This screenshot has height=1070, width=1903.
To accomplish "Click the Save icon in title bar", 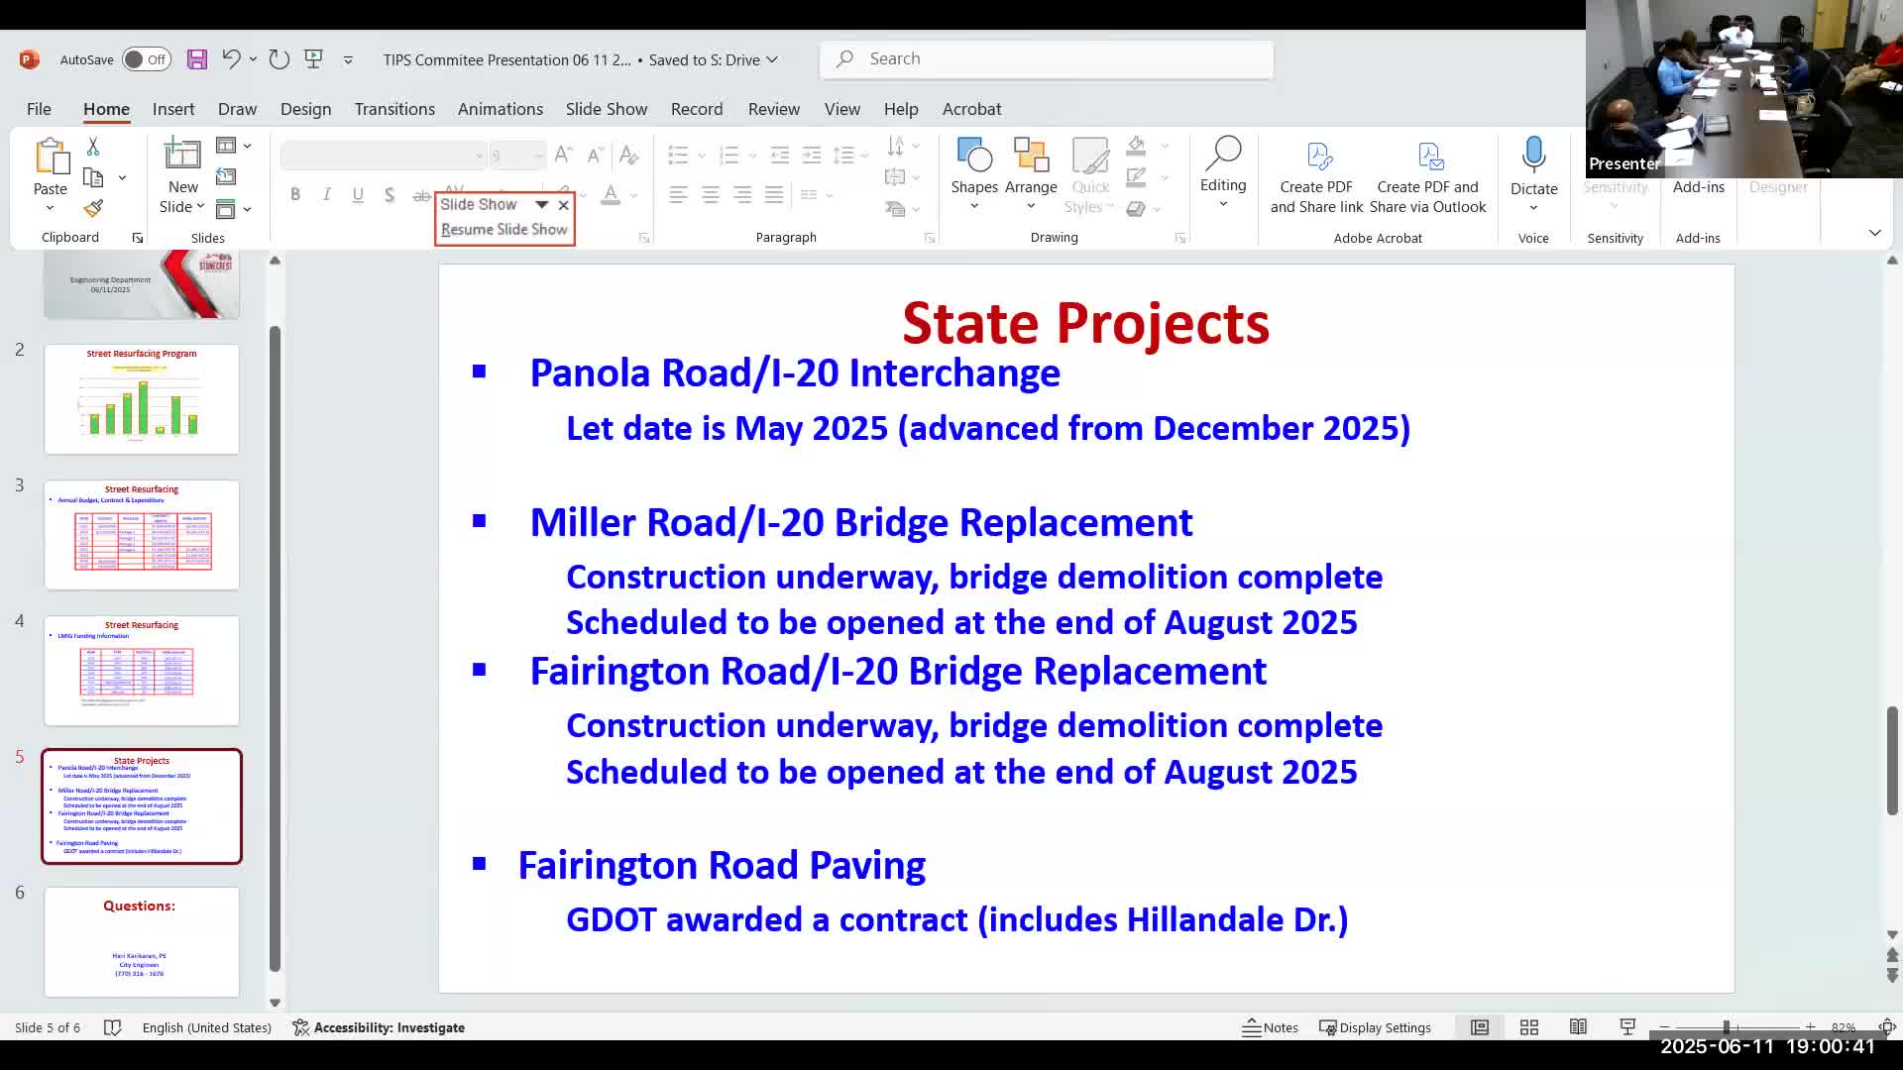I will [x=196, y=59].
